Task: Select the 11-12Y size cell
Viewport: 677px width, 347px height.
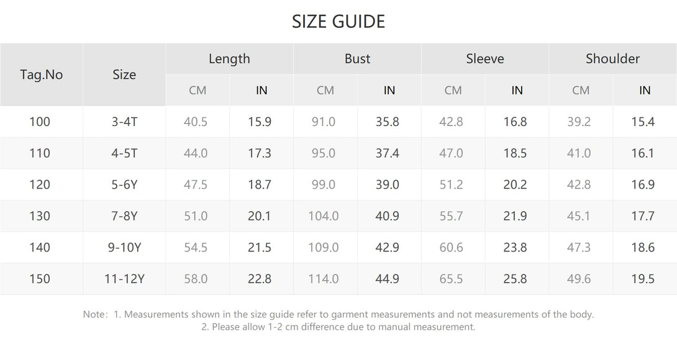Action: click(x=124, y=279)
